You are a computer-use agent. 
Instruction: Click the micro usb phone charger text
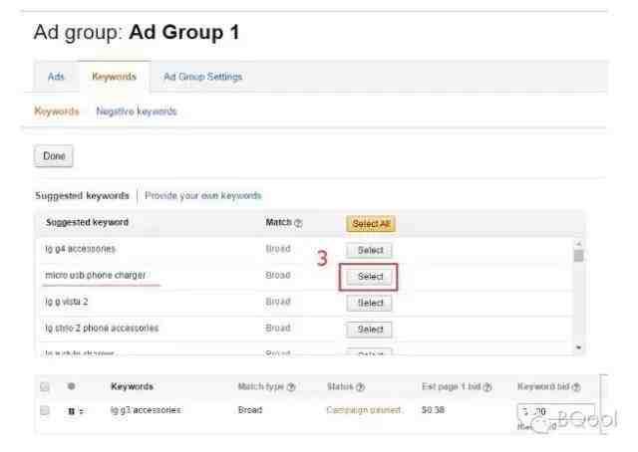[96, 275]
